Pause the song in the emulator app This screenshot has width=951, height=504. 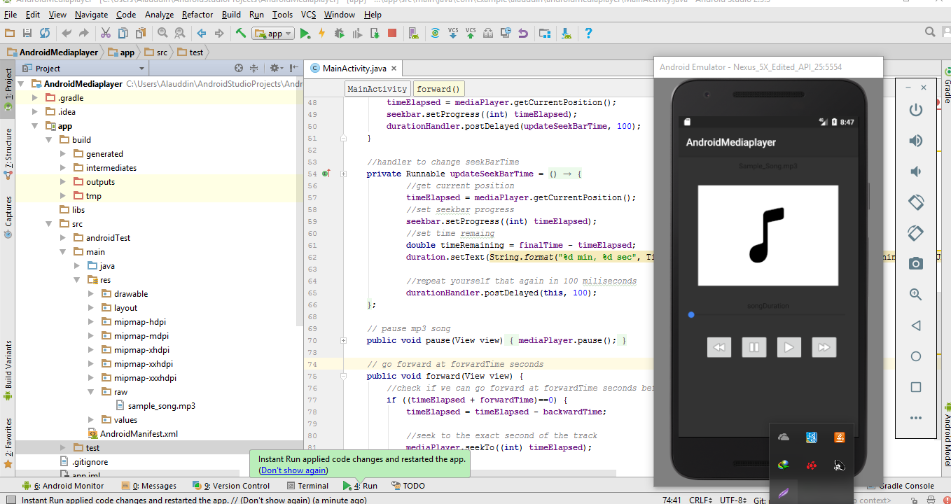[754, 347]
